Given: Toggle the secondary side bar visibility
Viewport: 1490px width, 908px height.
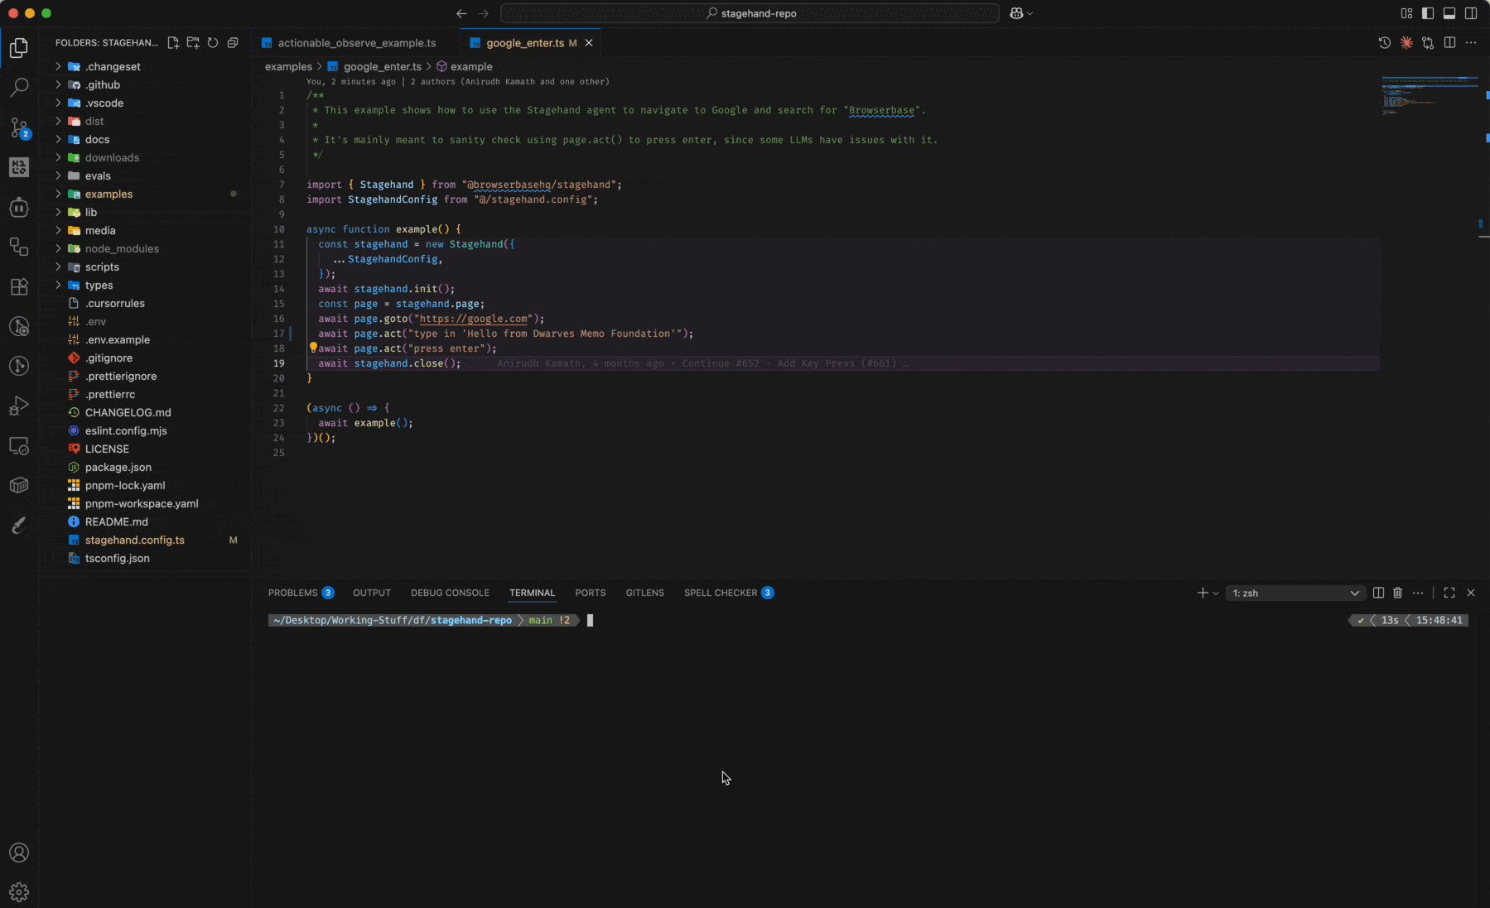Looking at the screenshot, I should [x=1471, y=13].
